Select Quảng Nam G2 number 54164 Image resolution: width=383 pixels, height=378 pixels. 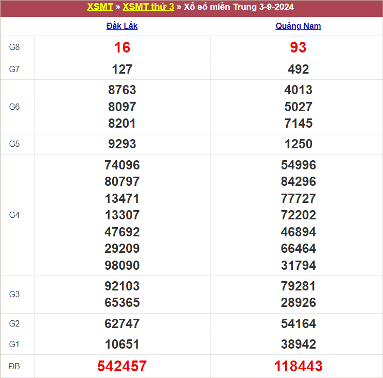[298, 324]
